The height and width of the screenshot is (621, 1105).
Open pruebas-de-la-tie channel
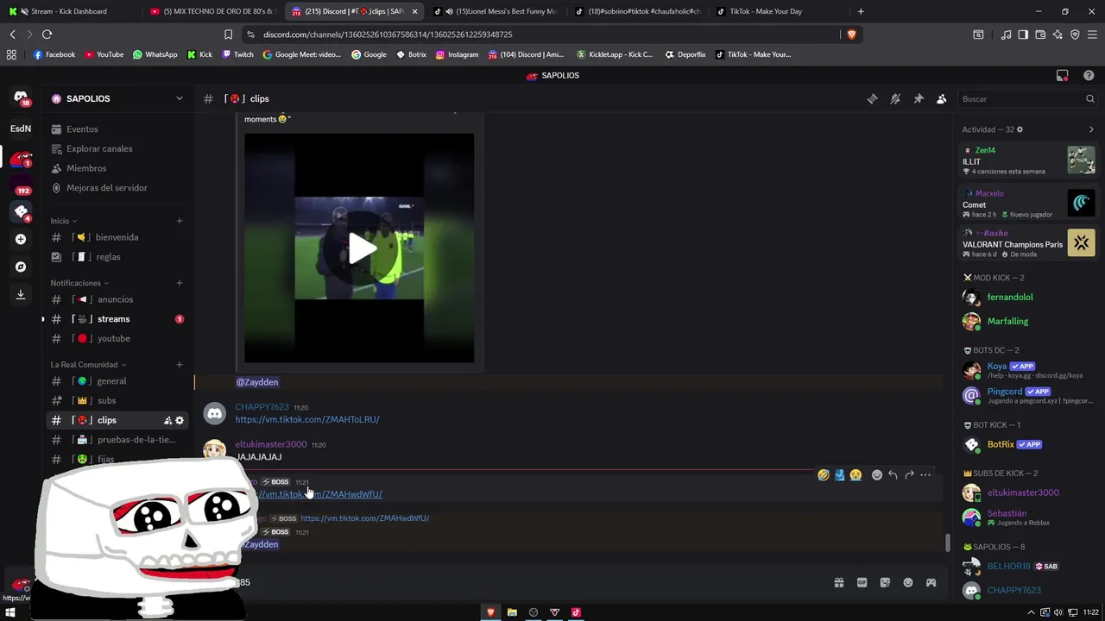coord(117,440)
